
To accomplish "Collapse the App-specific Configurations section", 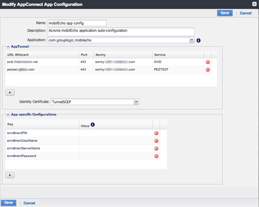I will tap(8, 114).
